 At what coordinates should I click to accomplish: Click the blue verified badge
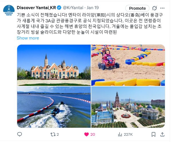click(59, 8)
